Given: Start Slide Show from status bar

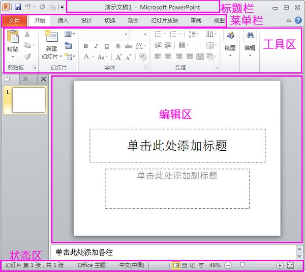Looking at the screenshot, I should pos(201,265).
